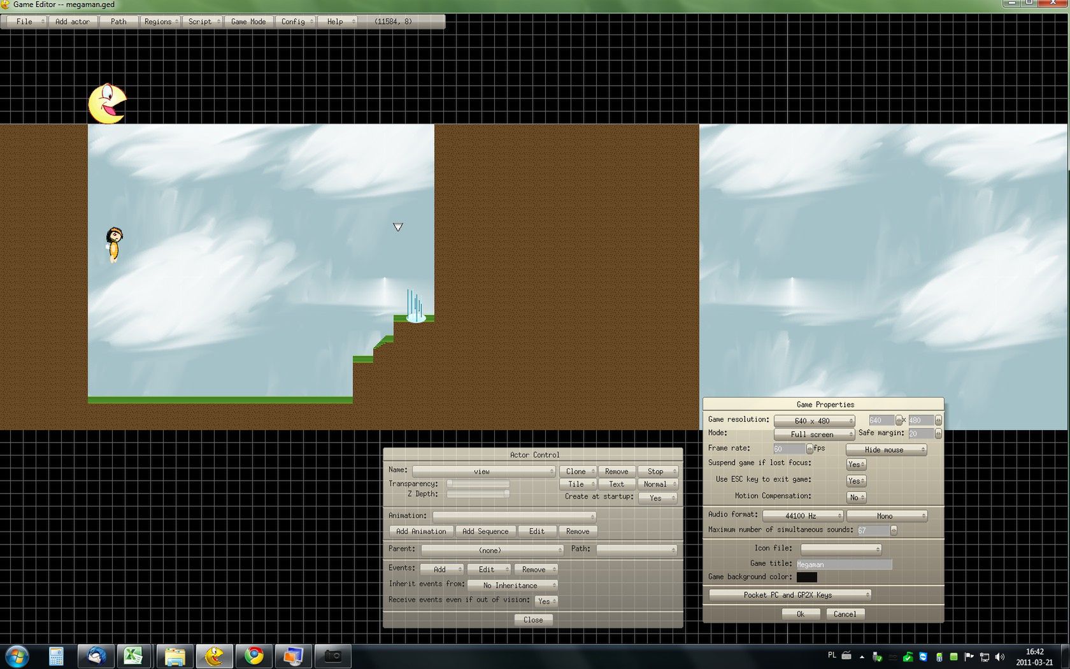The width and height of the screenshot is (1070, 669).
Task: Open the Mono audio channel dropdown
Action: [x=887, y=516]
